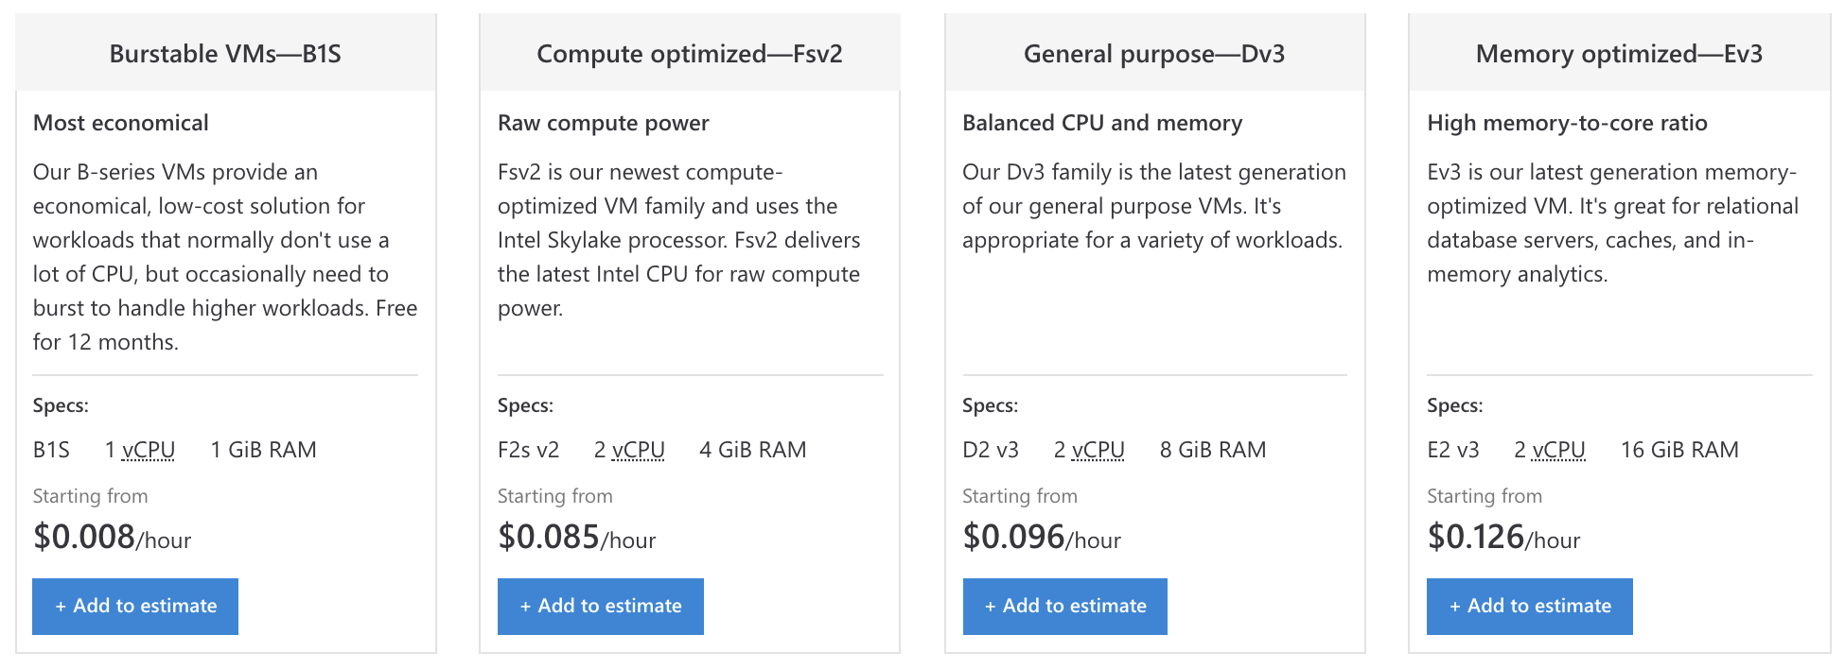The width and height of the screenshot is (1845, 669).
Task: Click vCPU abbreviation in B1S specs
Action: (149, 450)
